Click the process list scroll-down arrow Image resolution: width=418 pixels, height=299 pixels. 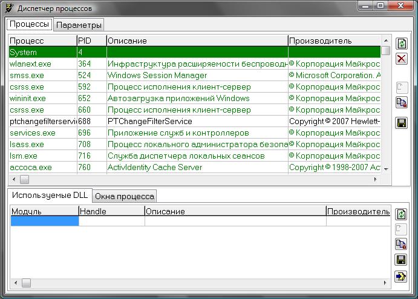(x=386, y=169)
